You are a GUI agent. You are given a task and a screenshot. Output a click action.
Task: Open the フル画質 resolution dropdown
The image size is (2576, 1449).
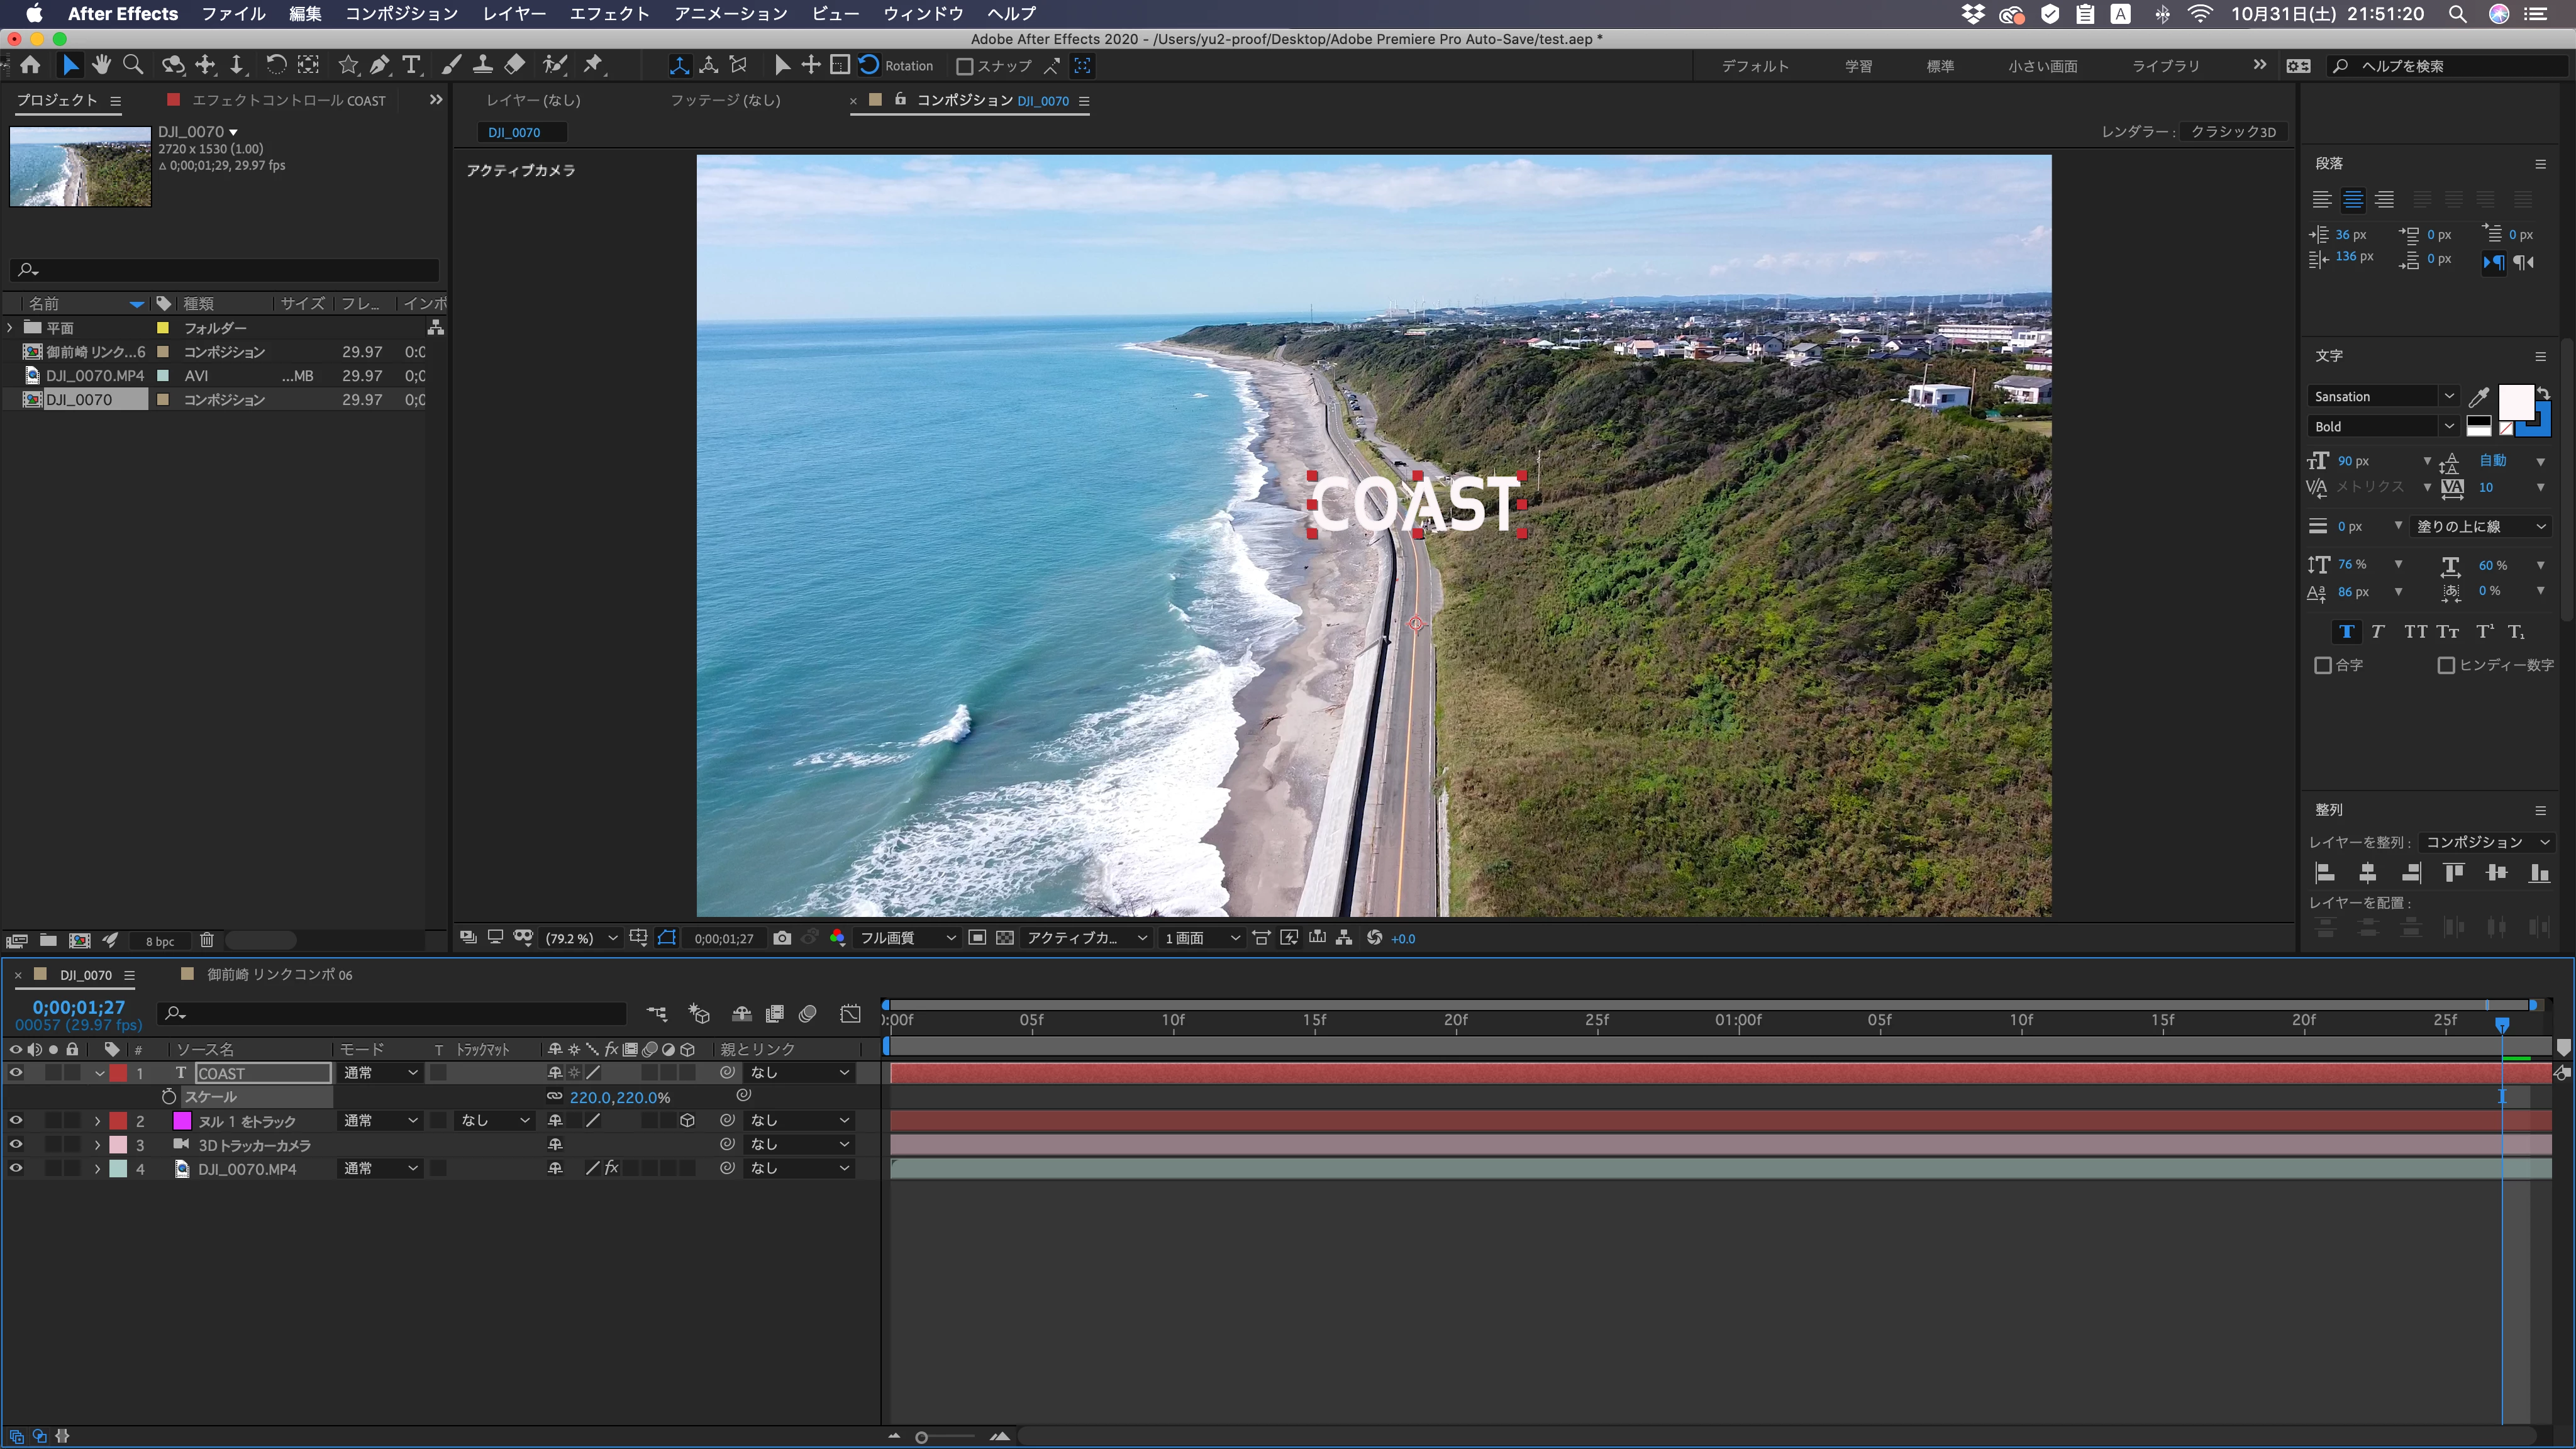point(907,938)
